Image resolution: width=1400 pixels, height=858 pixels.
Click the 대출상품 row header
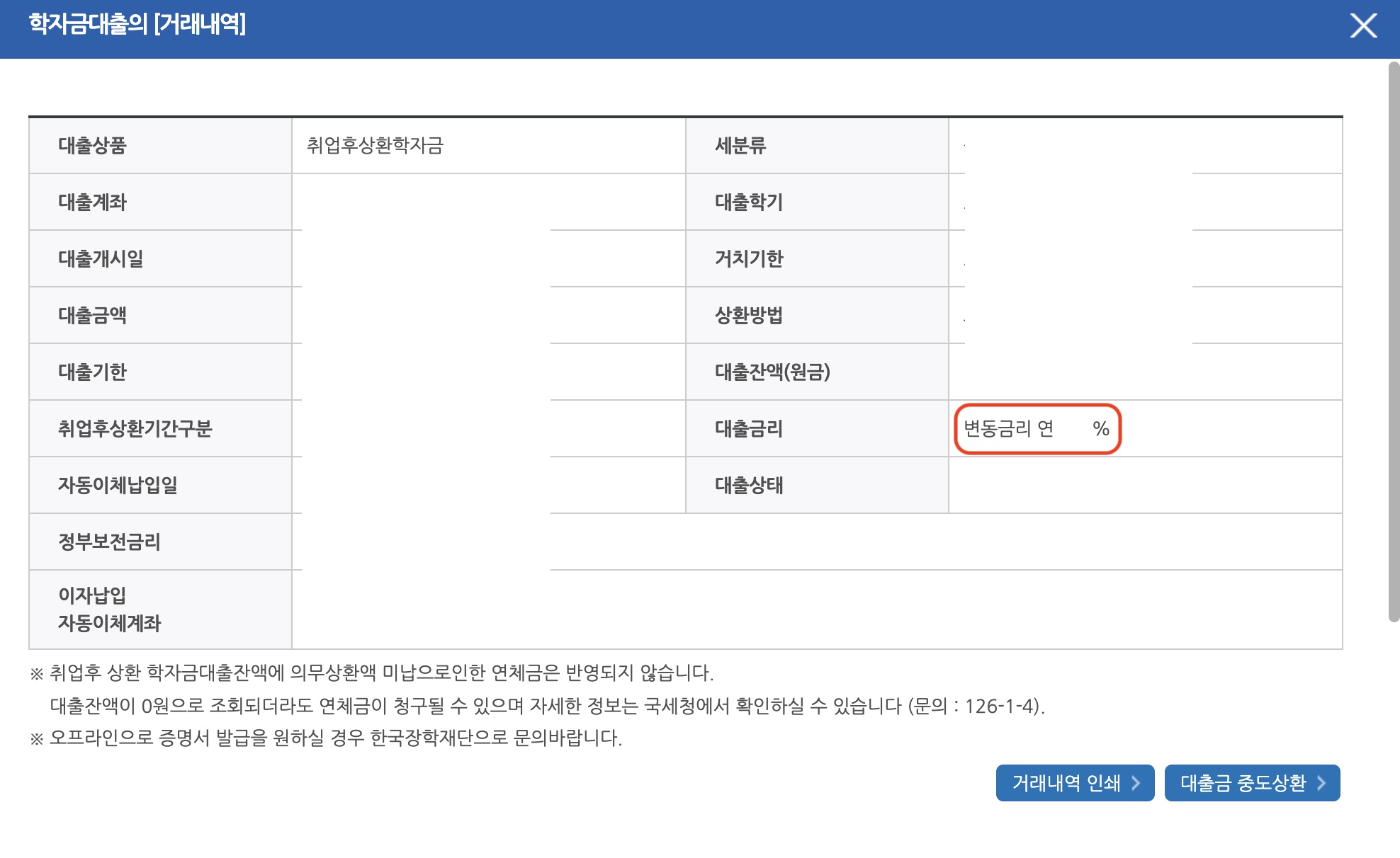[x=92, y=146]
